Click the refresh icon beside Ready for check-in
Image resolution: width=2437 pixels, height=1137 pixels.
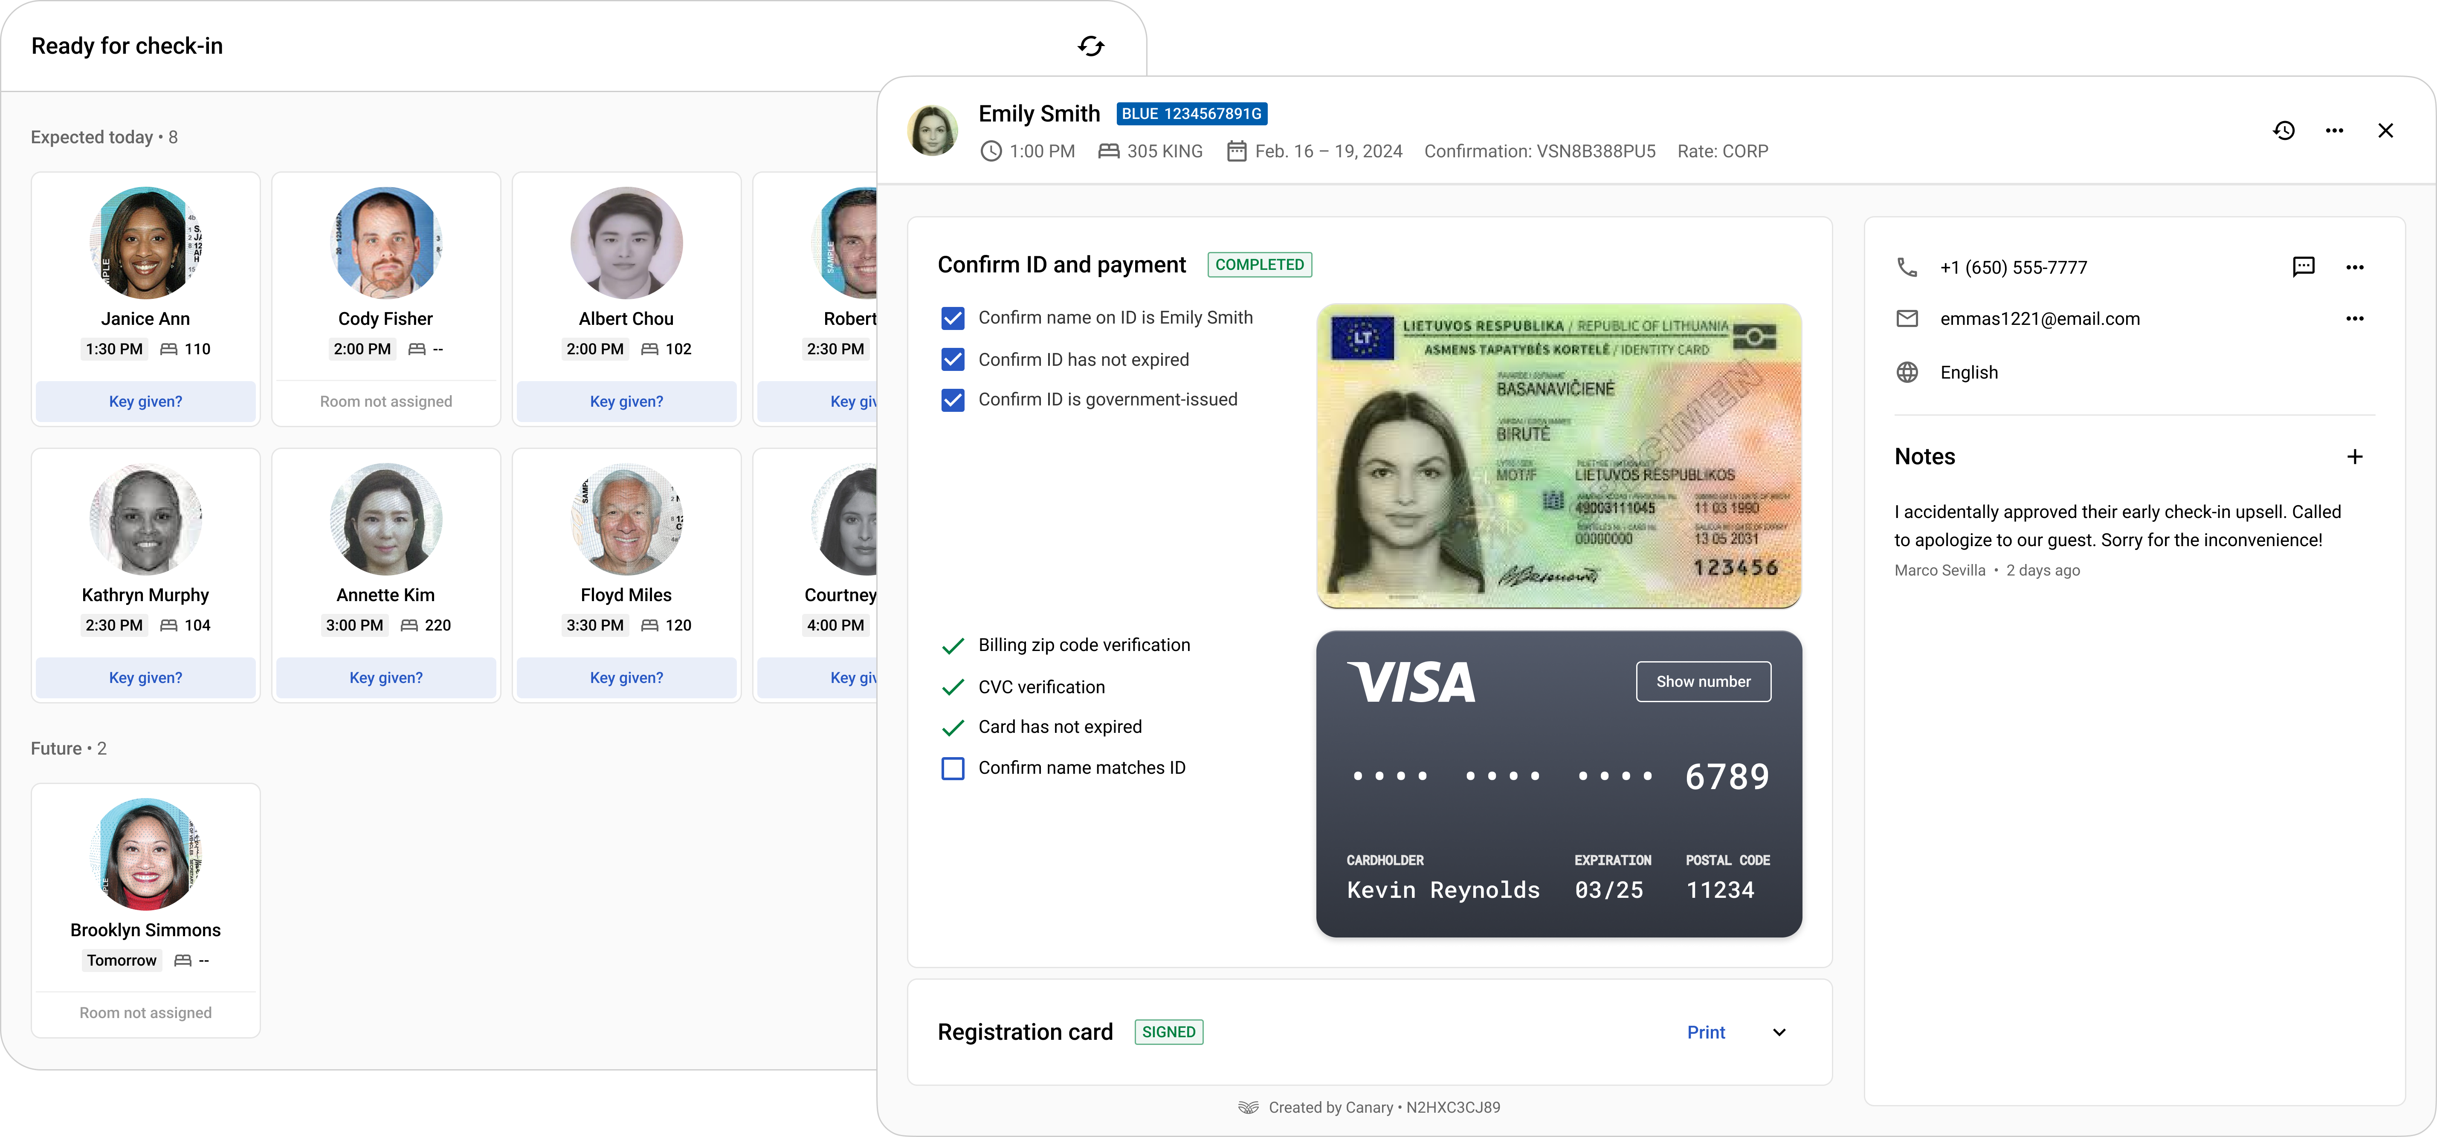coord(1091,46)
